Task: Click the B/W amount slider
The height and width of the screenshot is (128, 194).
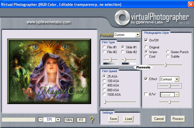Action: 170,102
